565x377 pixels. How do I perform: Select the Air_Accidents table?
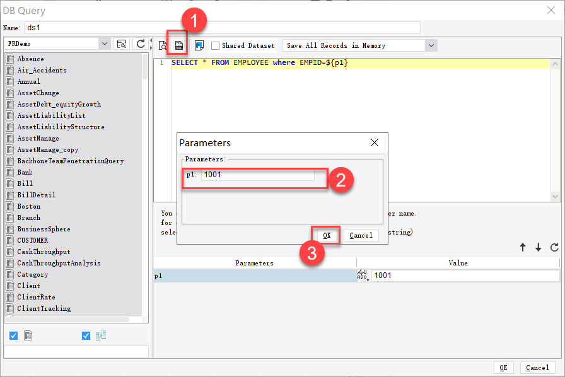tap(43, 70)
